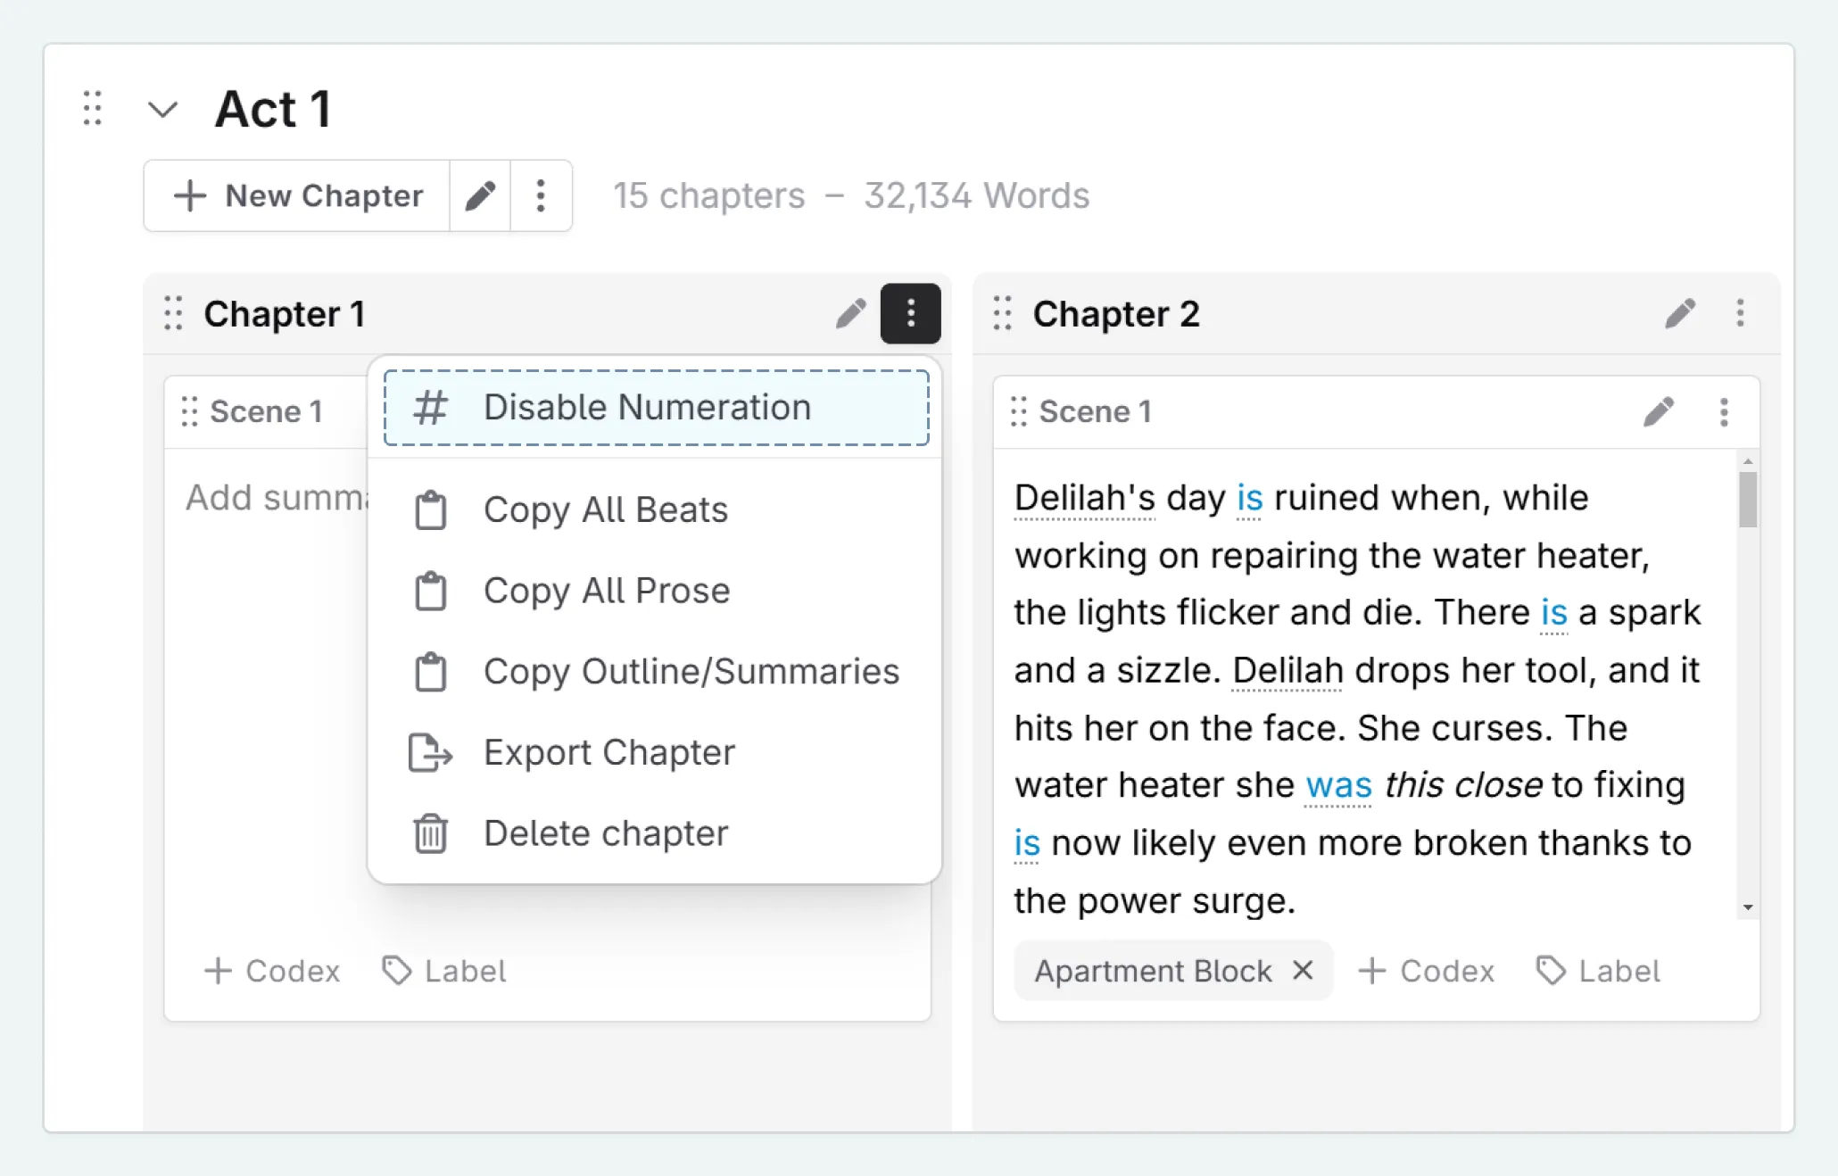Open the options menu on Chapter 2's Scene 1
The image size is (1838, 1176).
click(1724, 411)
